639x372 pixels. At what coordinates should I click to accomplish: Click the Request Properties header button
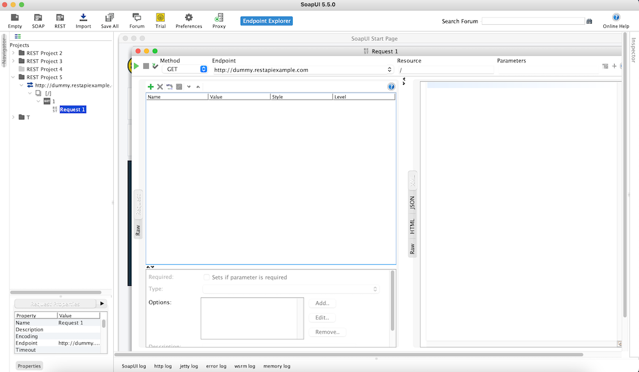pyautogui.click(x=56, y=304)
